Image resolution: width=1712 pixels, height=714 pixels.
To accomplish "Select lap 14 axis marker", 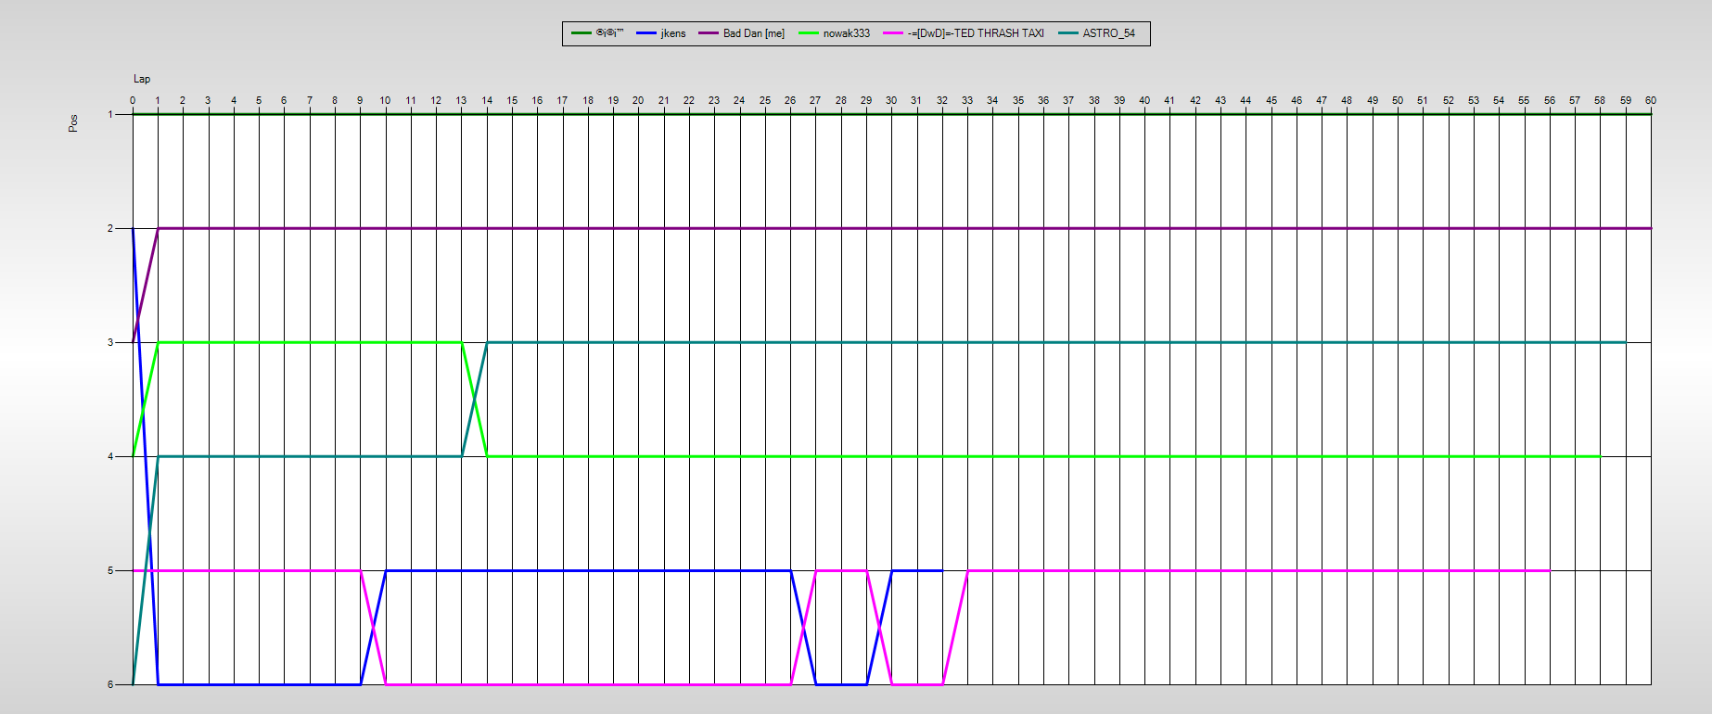I will coord(486,100).
